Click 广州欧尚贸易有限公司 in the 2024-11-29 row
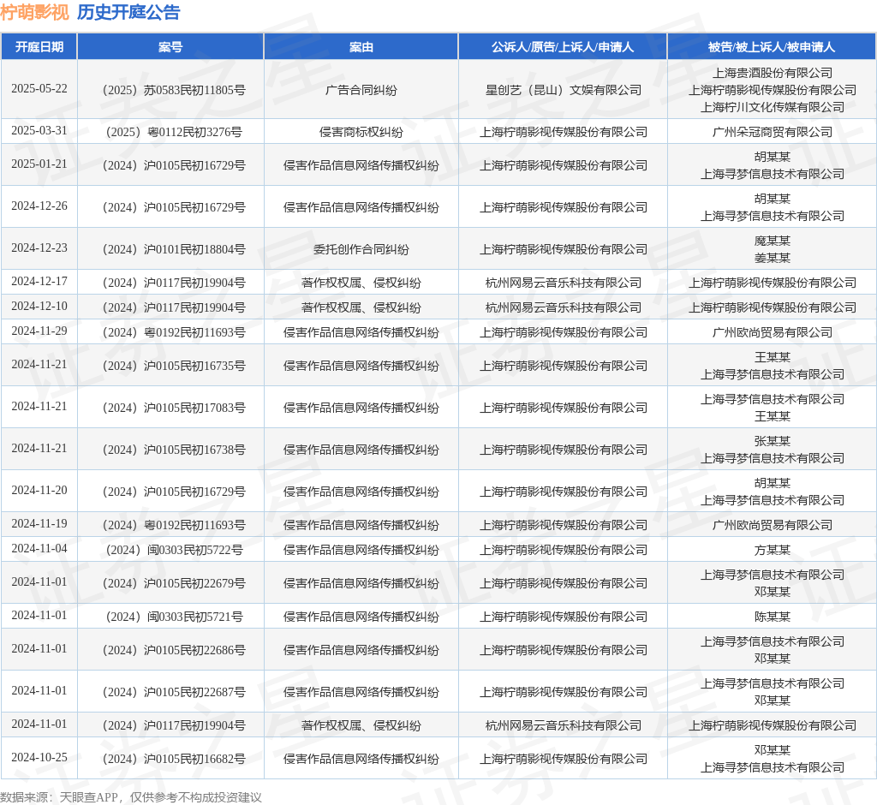Viewport: 877px width, 805px height. [773, 333]
